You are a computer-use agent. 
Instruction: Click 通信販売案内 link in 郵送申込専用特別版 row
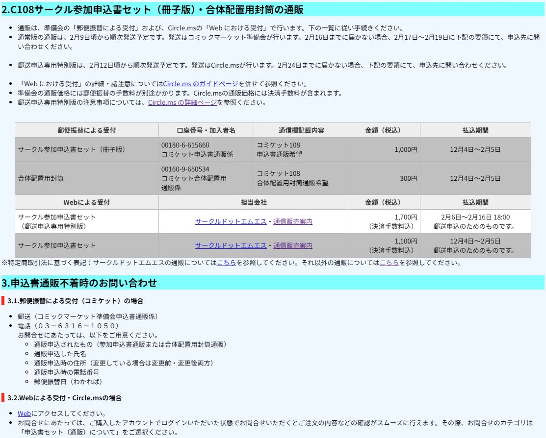pyautogui.click(x=293, y=221)
